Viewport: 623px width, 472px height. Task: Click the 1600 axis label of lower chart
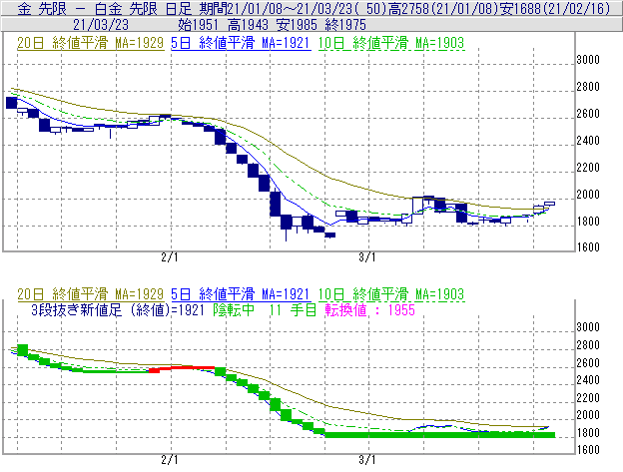click(x=588, y=450)
